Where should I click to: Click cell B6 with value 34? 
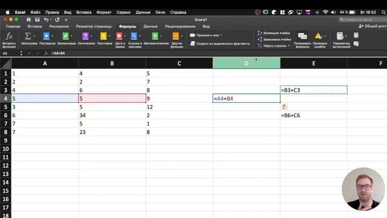coord(112,115)
